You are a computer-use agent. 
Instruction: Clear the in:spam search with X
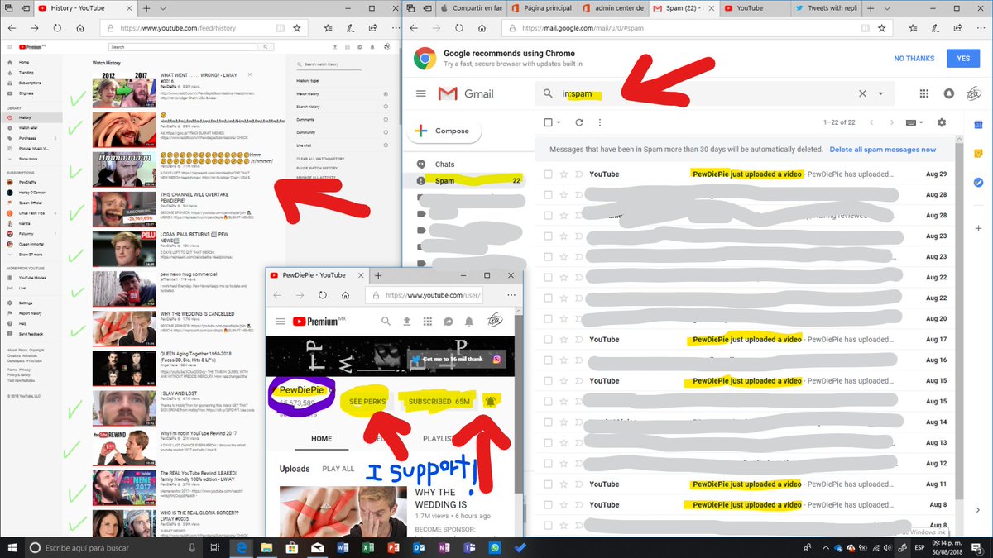862,94
